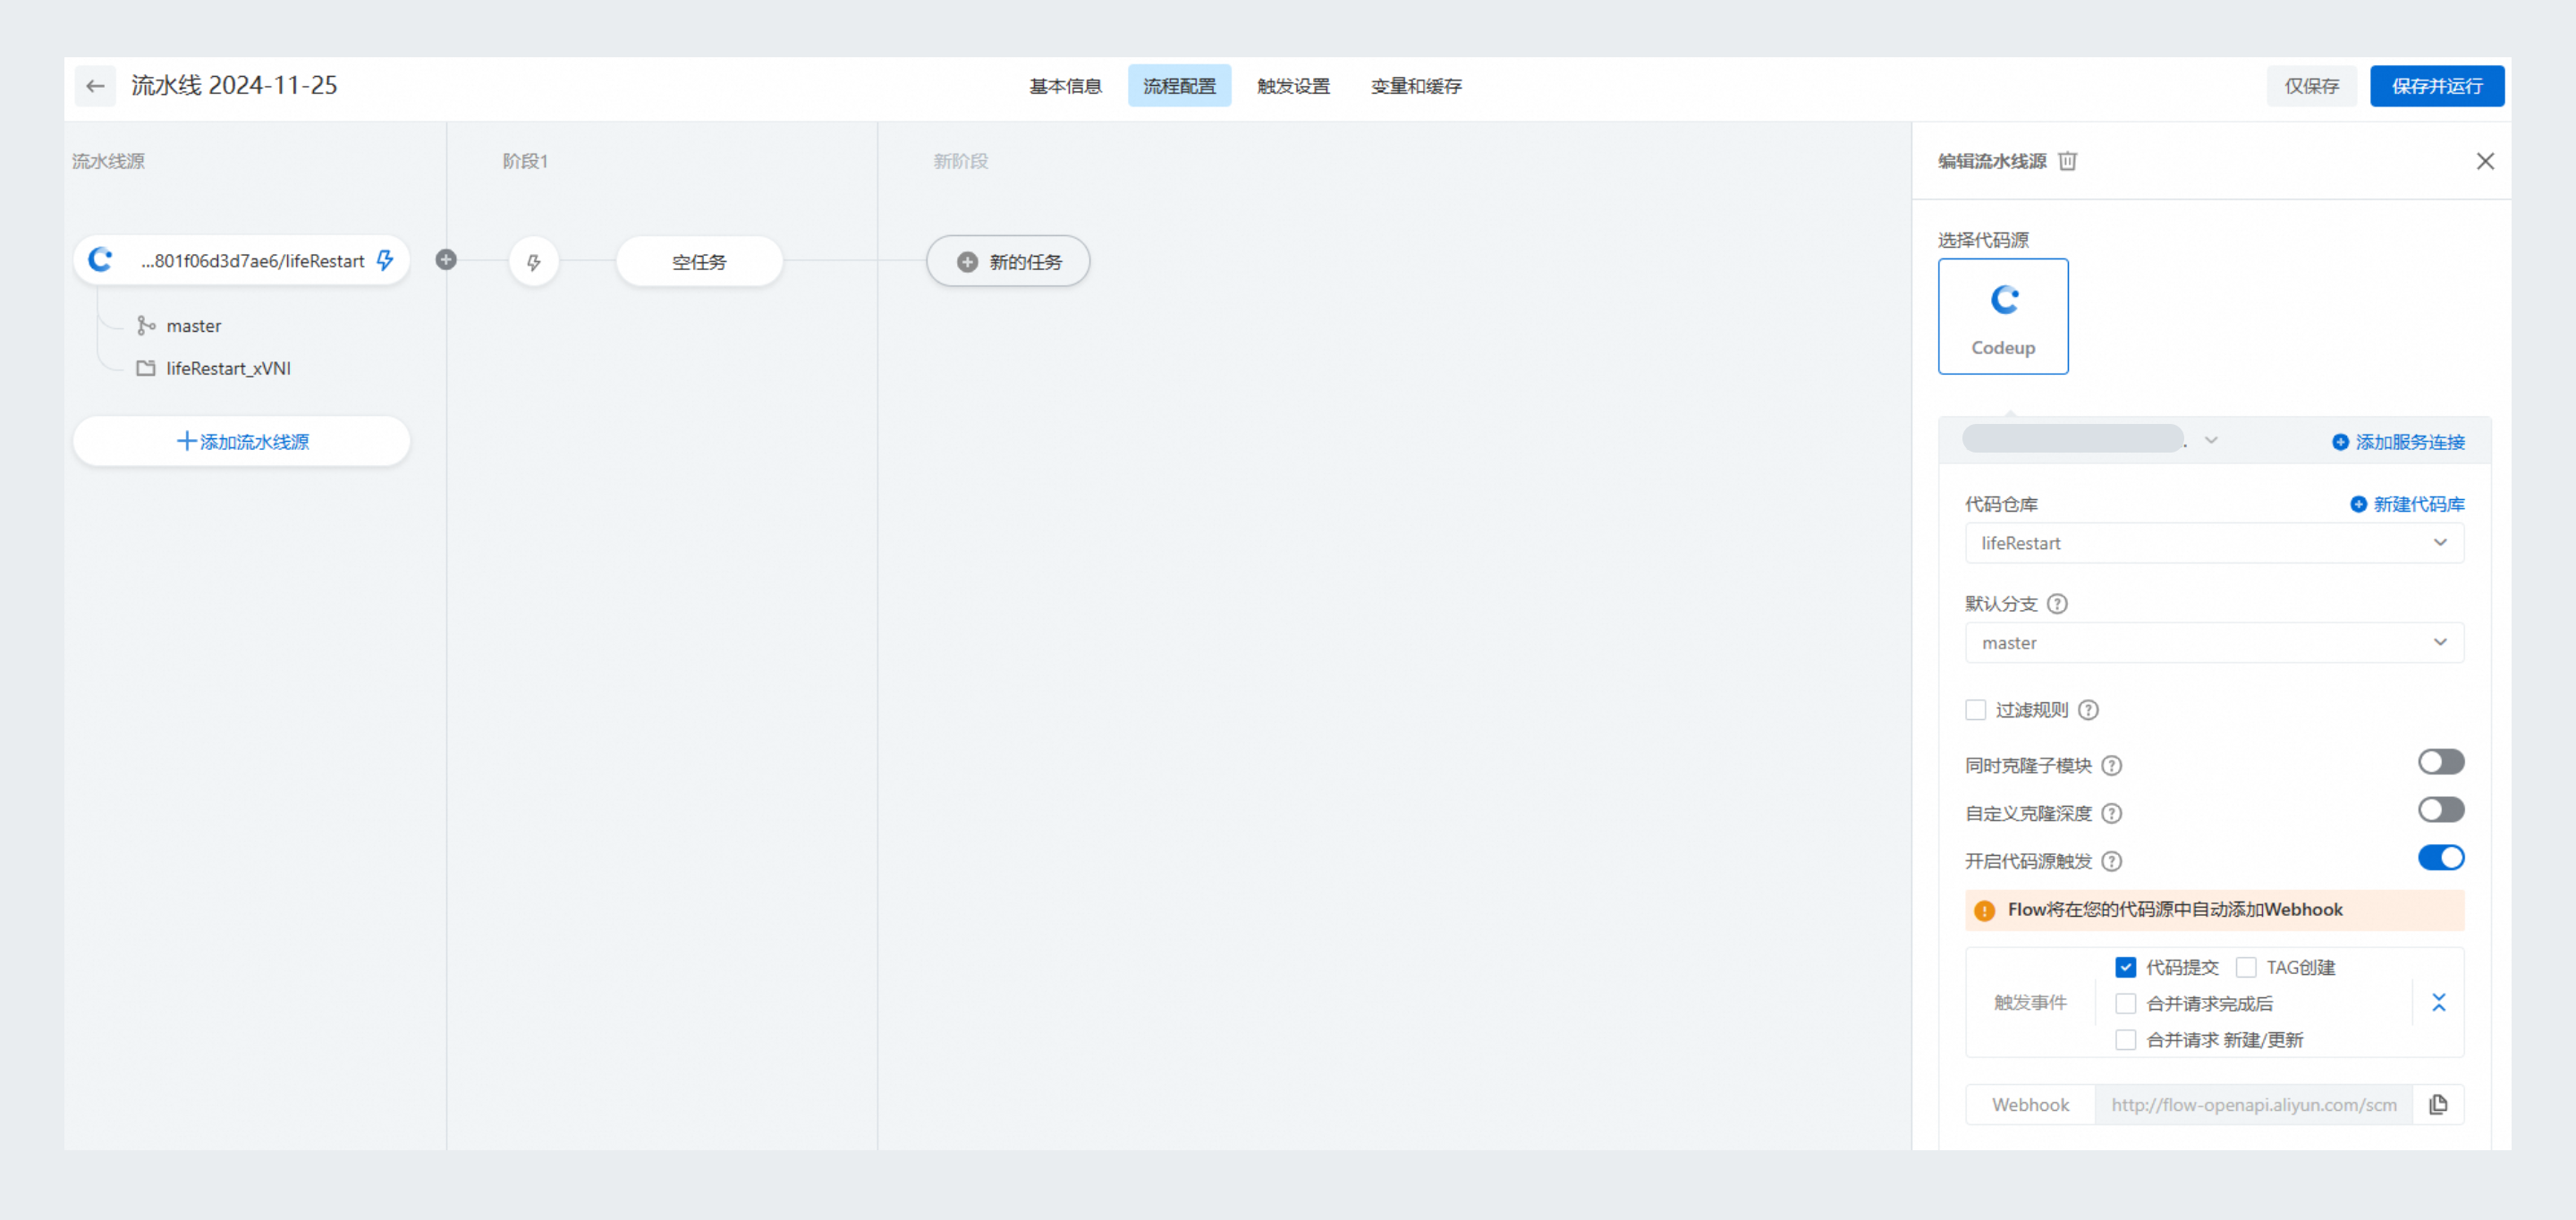Click the plus circle between source and stage 1

(x=446, y=260)
